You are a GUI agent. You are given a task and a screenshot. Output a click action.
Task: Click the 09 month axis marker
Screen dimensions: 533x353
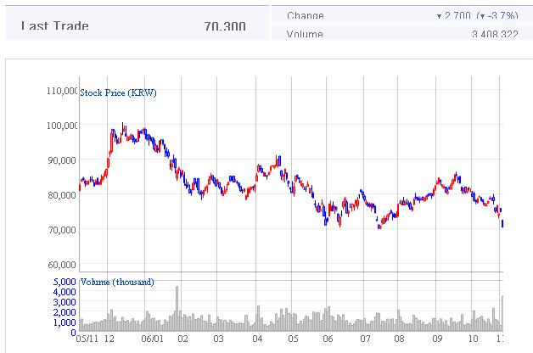[x=436, y=338]
